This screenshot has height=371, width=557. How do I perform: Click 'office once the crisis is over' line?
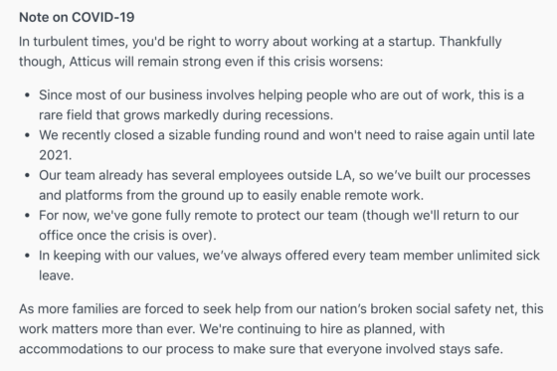[x=127, y=236]
